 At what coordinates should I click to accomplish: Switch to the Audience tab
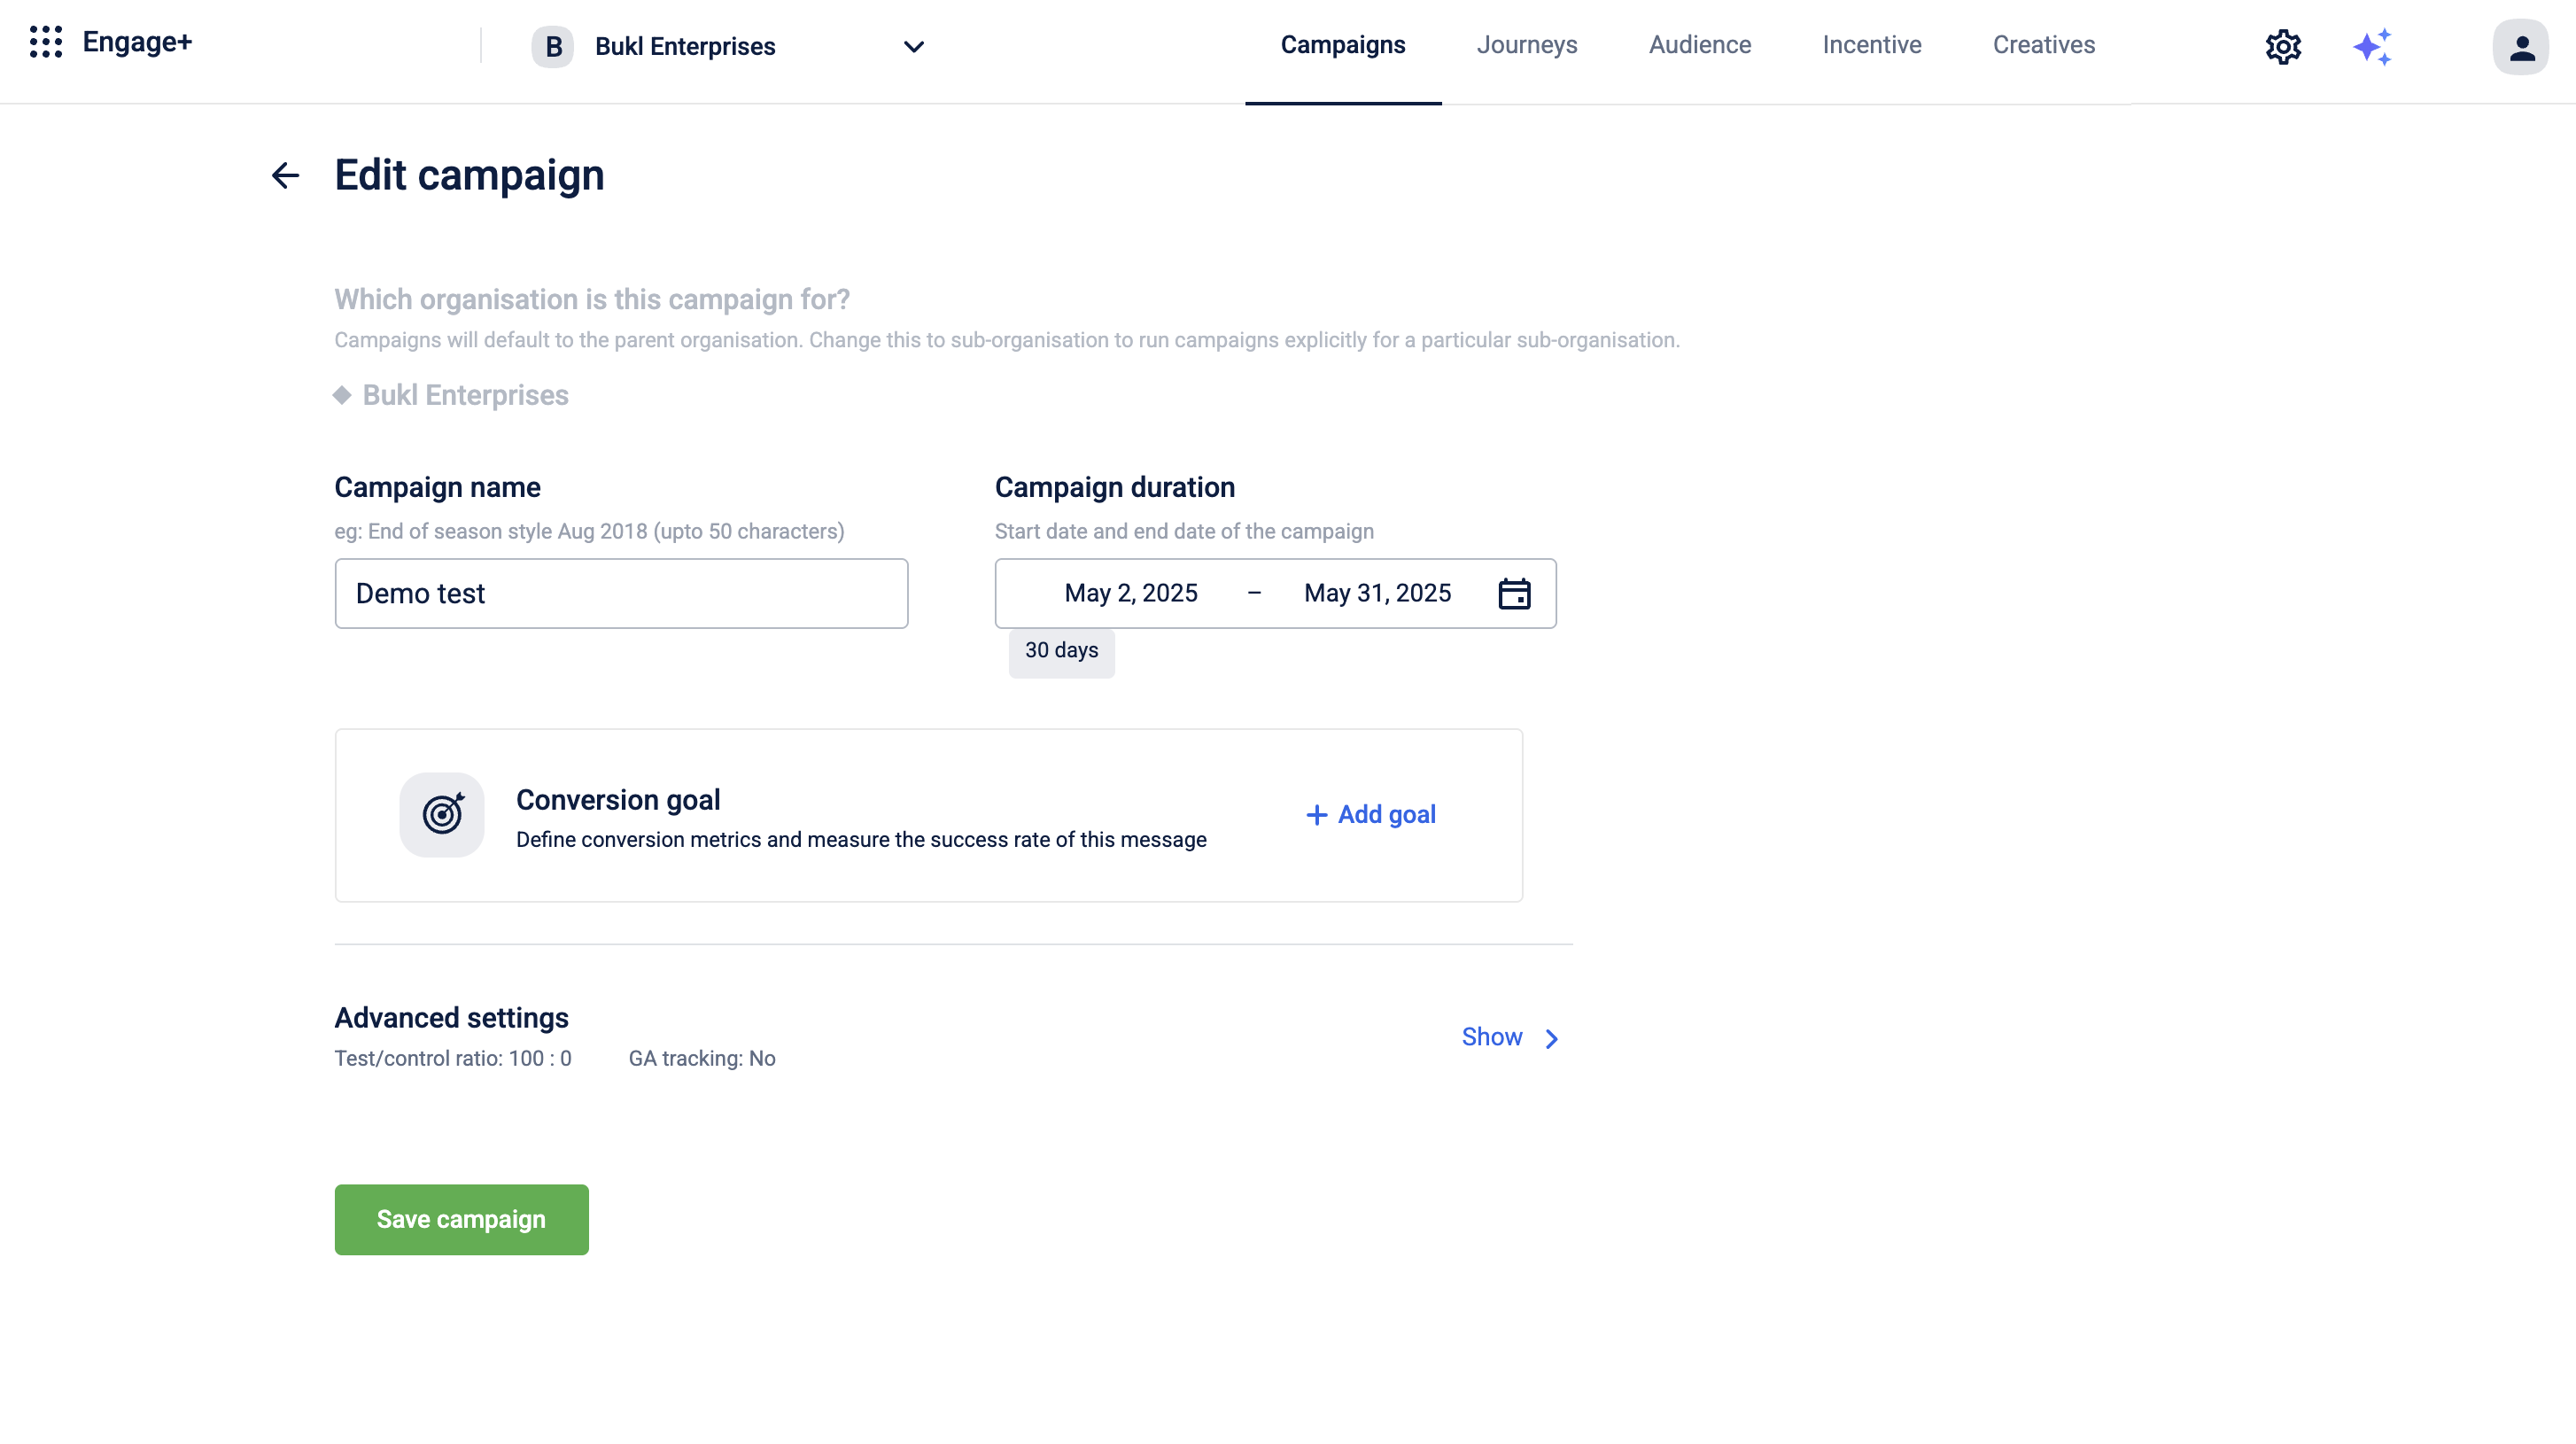pyautogui.click(x=1699, y=45)
